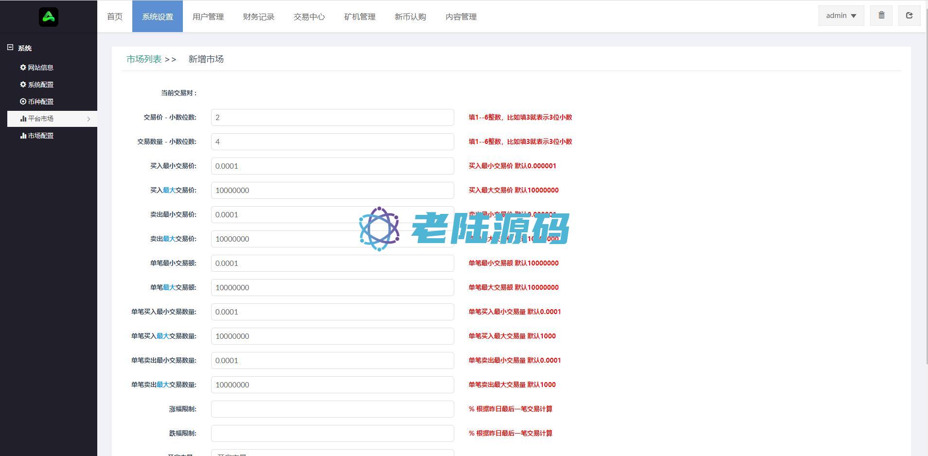
Task: Click the 交易价 - 小数位数 input field
Action: (x=332, y=118)
